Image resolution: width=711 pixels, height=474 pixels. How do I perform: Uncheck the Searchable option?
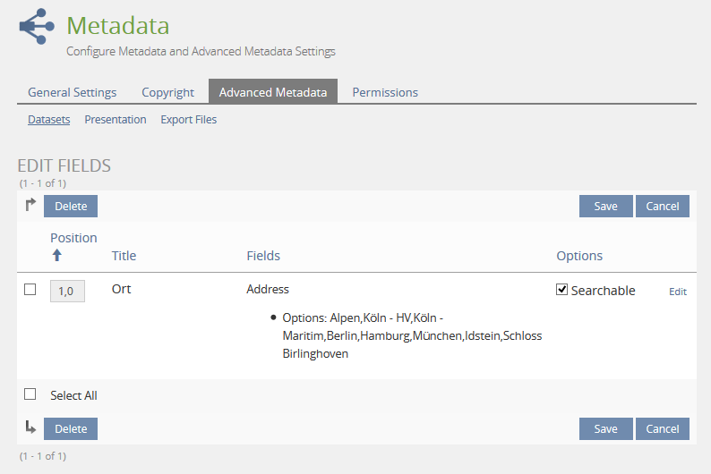pyautogui.click(x=562, y=290)
